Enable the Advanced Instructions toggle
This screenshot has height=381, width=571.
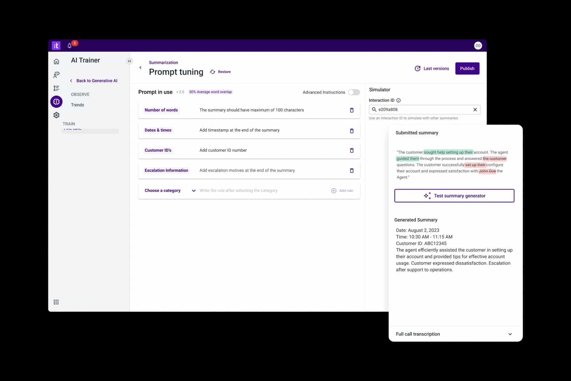(x=354, y=92)
